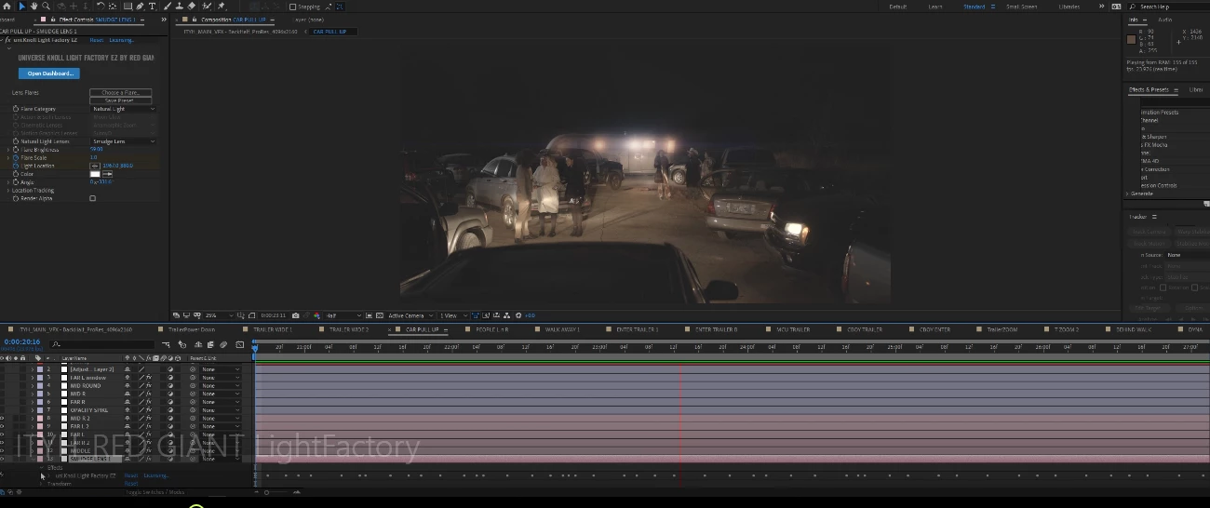This screenshot has width=1210, height=508.
Task: Expand the Location Tracking group
Action: coord(8,191)
